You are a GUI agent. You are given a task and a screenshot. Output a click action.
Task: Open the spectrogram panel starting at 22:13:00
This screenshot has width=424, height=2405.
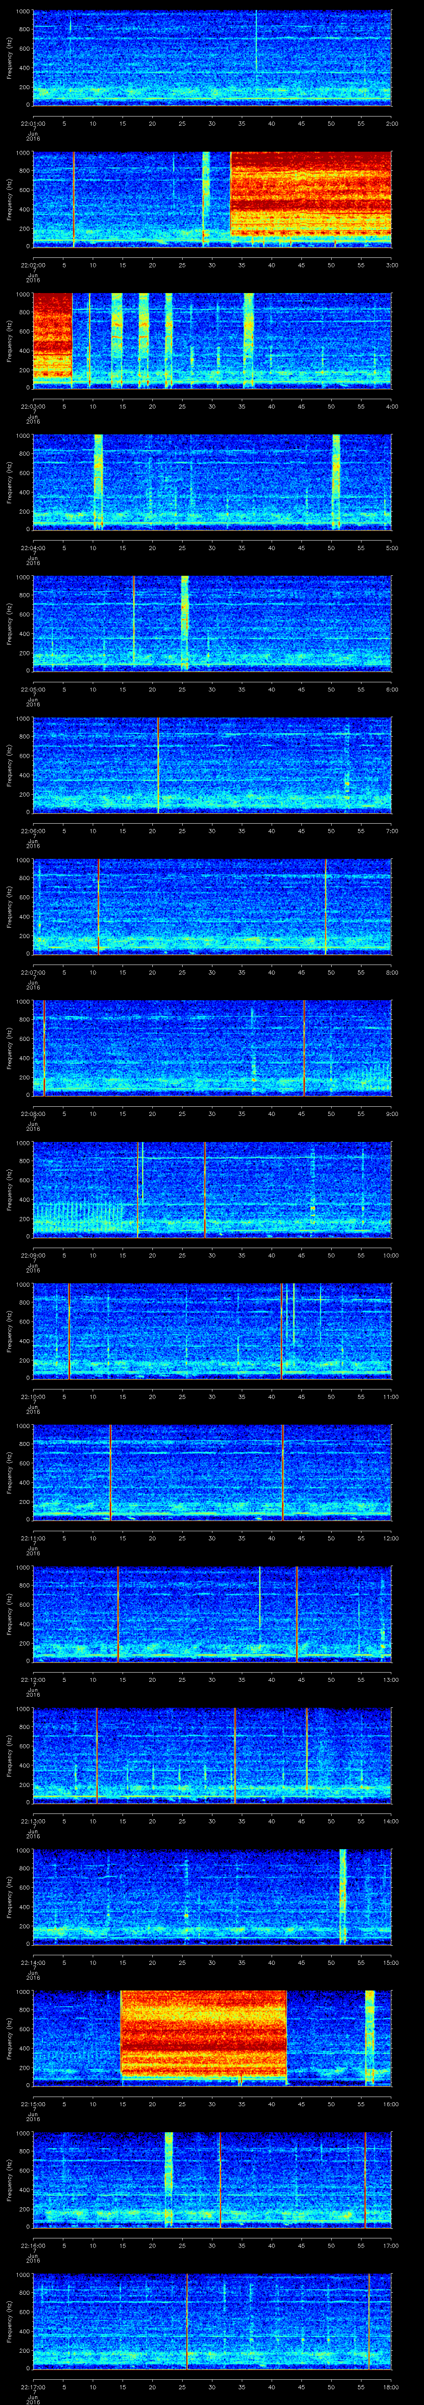[x=212, y=1754]
